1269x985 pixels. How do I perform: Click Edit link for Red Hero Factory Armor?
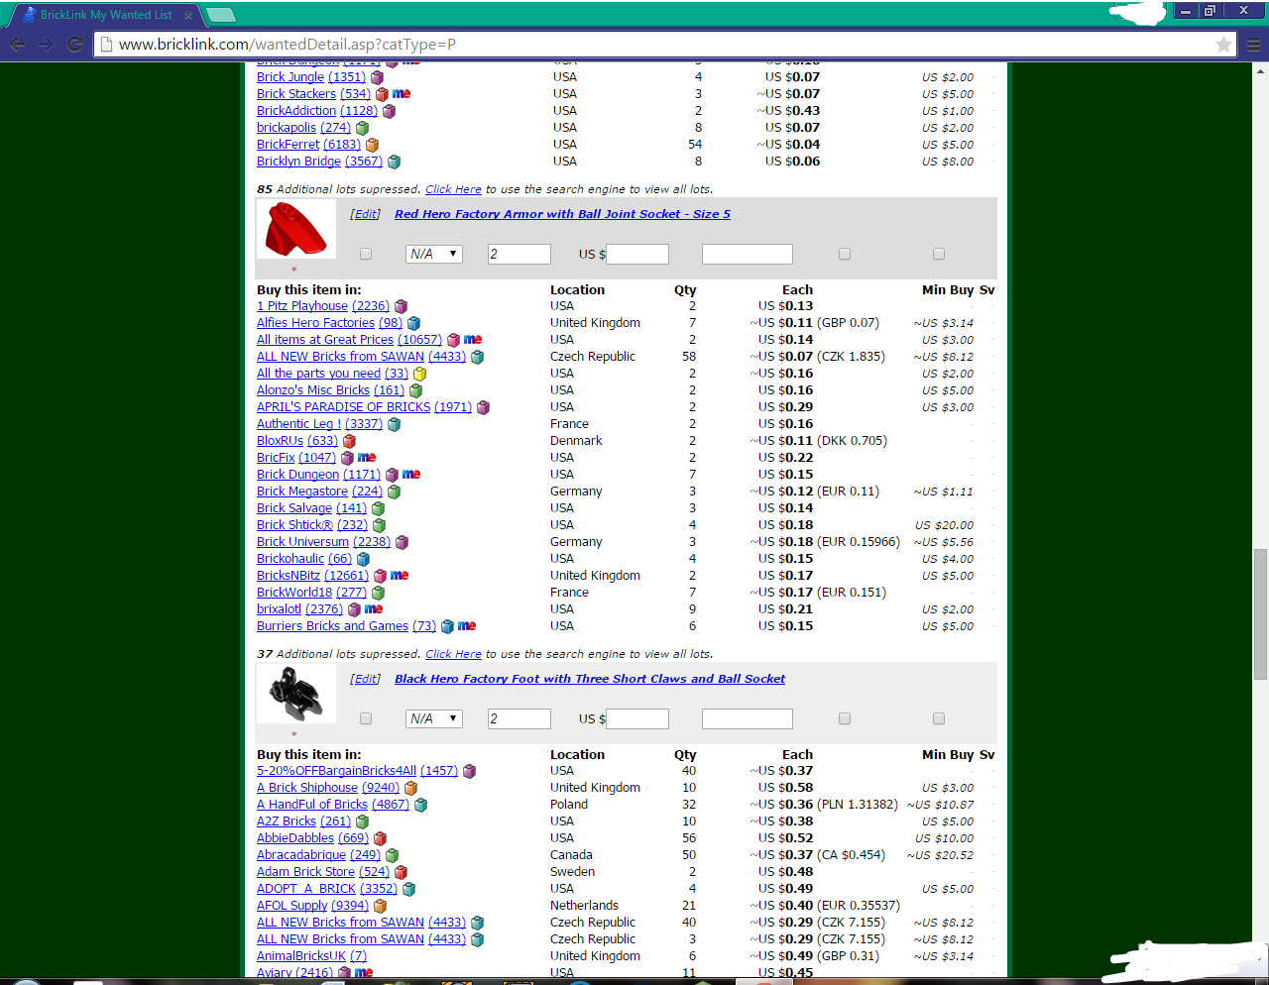(366, 215)
